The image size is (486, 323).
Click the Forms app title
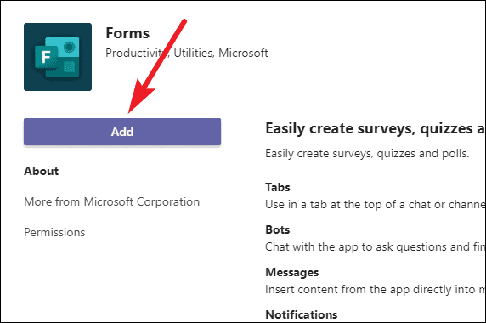pos(127,33)
